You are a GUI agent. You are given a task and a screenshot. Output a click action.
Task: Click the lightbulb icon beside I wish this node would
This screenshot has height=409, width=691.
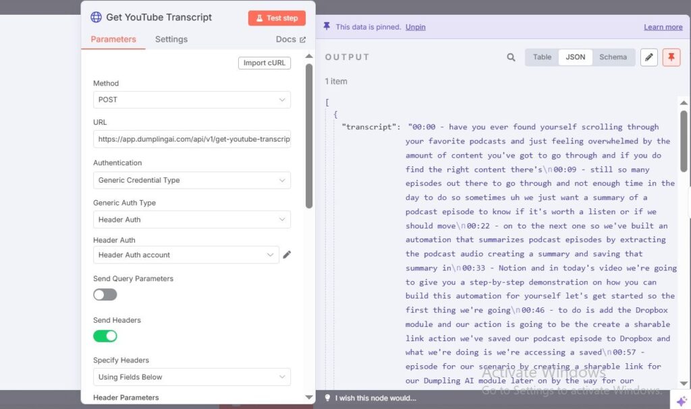(x=327, y=398)
